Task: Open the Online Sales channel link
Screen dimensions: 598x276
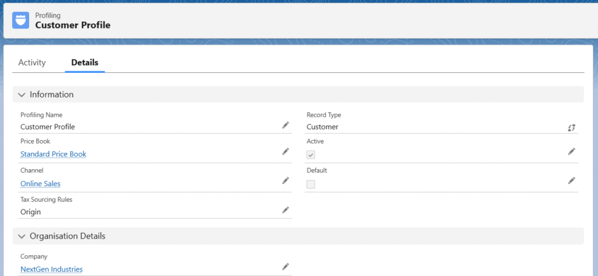Action: point(40,184)
